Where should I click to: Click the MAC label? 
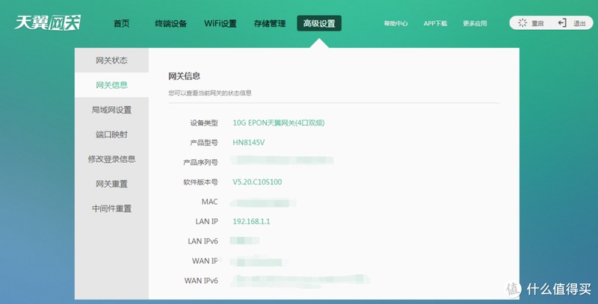point(210,202)
